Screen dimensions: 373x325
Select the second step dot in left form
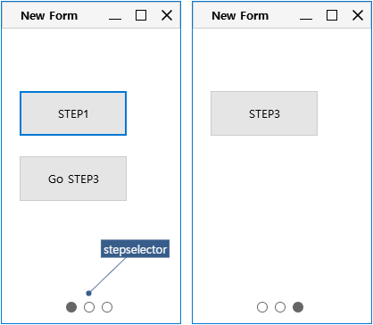[x=89, y=307]
